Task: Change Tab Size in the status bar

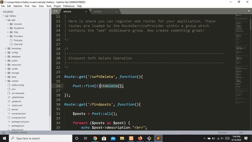Action: (223, 133)
